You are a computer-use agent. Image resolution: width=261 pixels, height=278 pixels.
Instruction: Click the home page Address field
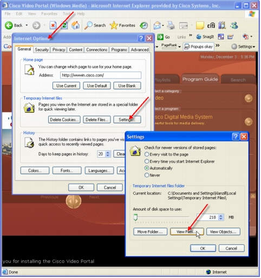[x=101, y=75]
